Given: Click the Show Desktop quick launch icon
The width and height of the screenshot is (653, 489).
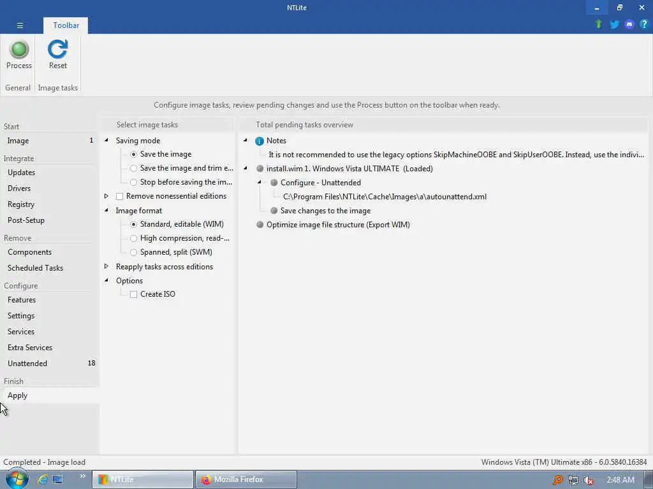Looking at the screenshot, I should coord(57,479).
